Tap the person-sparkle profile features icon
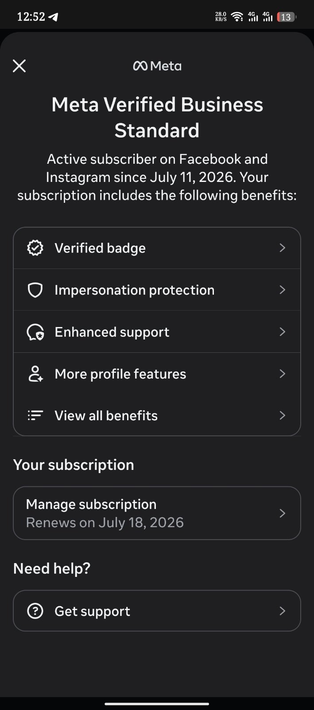Image resolution: width=314 pixels, height=710 pixels. point(35,374)
